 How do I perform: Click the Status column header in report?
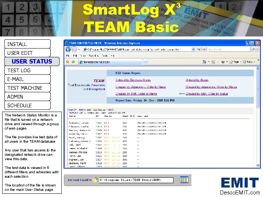(108, 116)
